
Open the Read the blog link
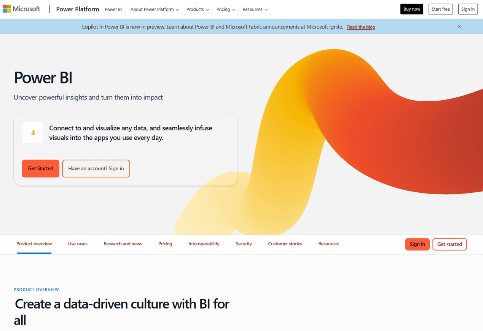[x=361, y=27]
